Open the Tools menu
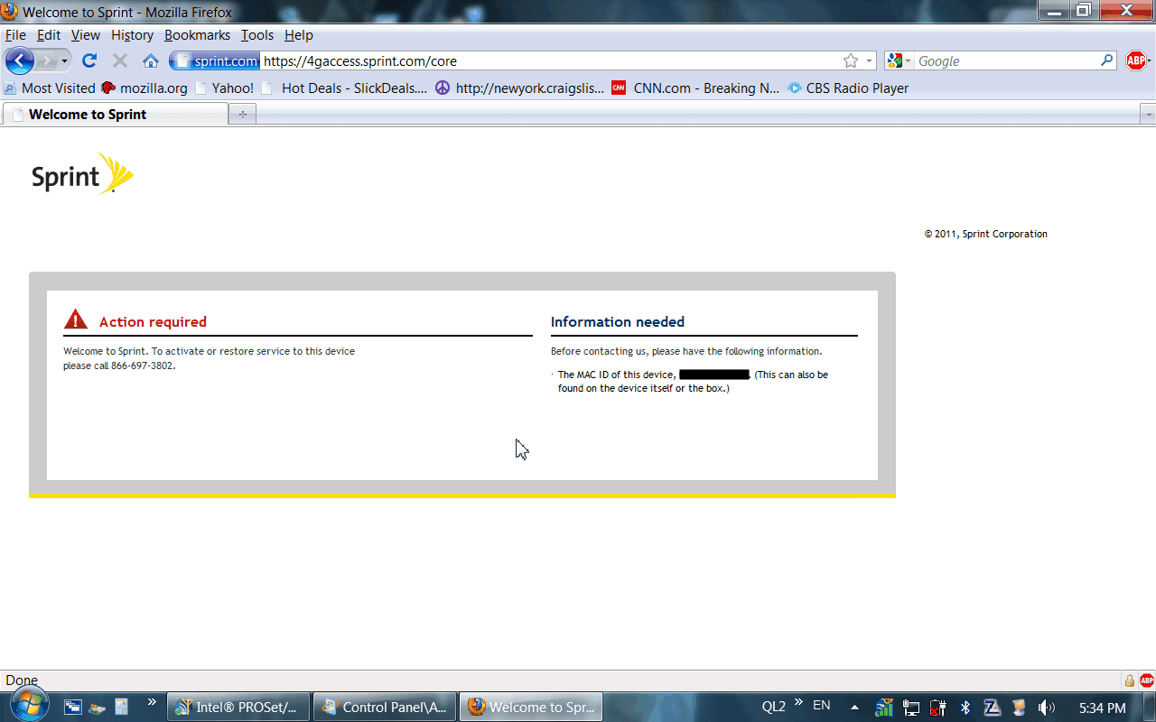This screenshot has height=722, width=1156. (x=257, y=35)
